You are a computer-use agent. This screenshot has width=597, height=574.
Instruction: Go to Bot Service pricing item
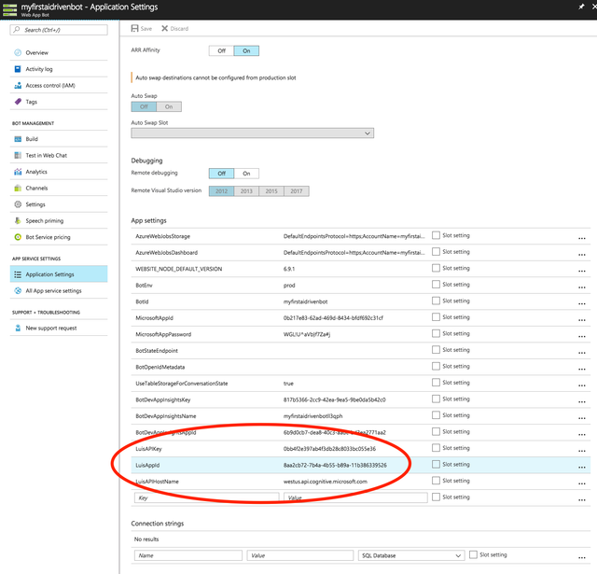click(59, 237)
